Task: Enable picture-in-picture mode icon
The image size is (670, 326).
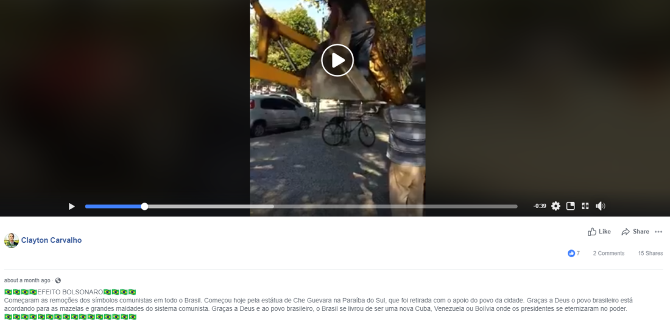Action: [x=571, y=206]
